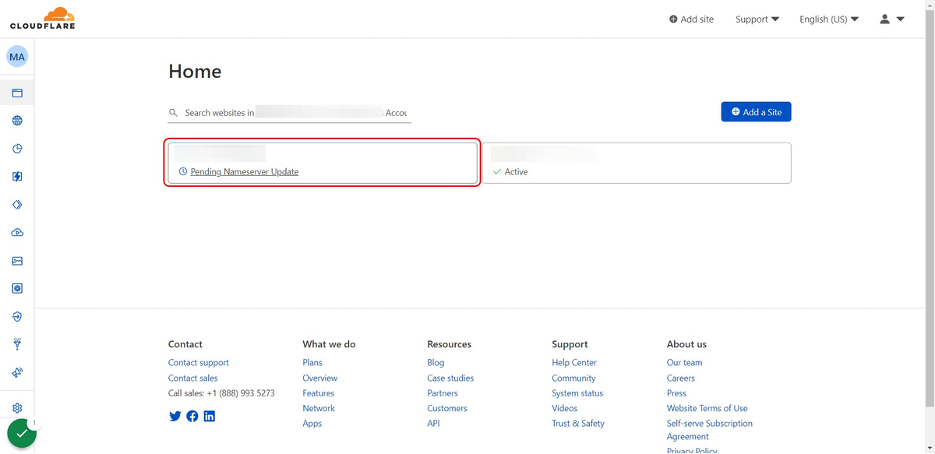Select the Websites icon in the sidebar
935x454 pixels.
tap(17, 93)
